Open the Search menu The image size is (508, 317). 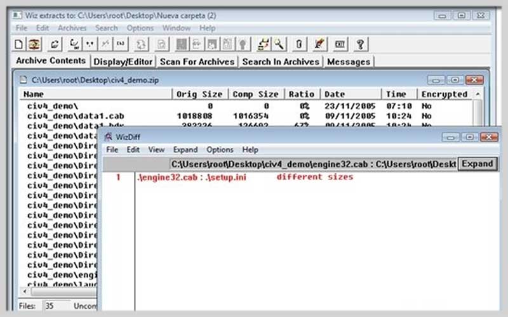106,28
